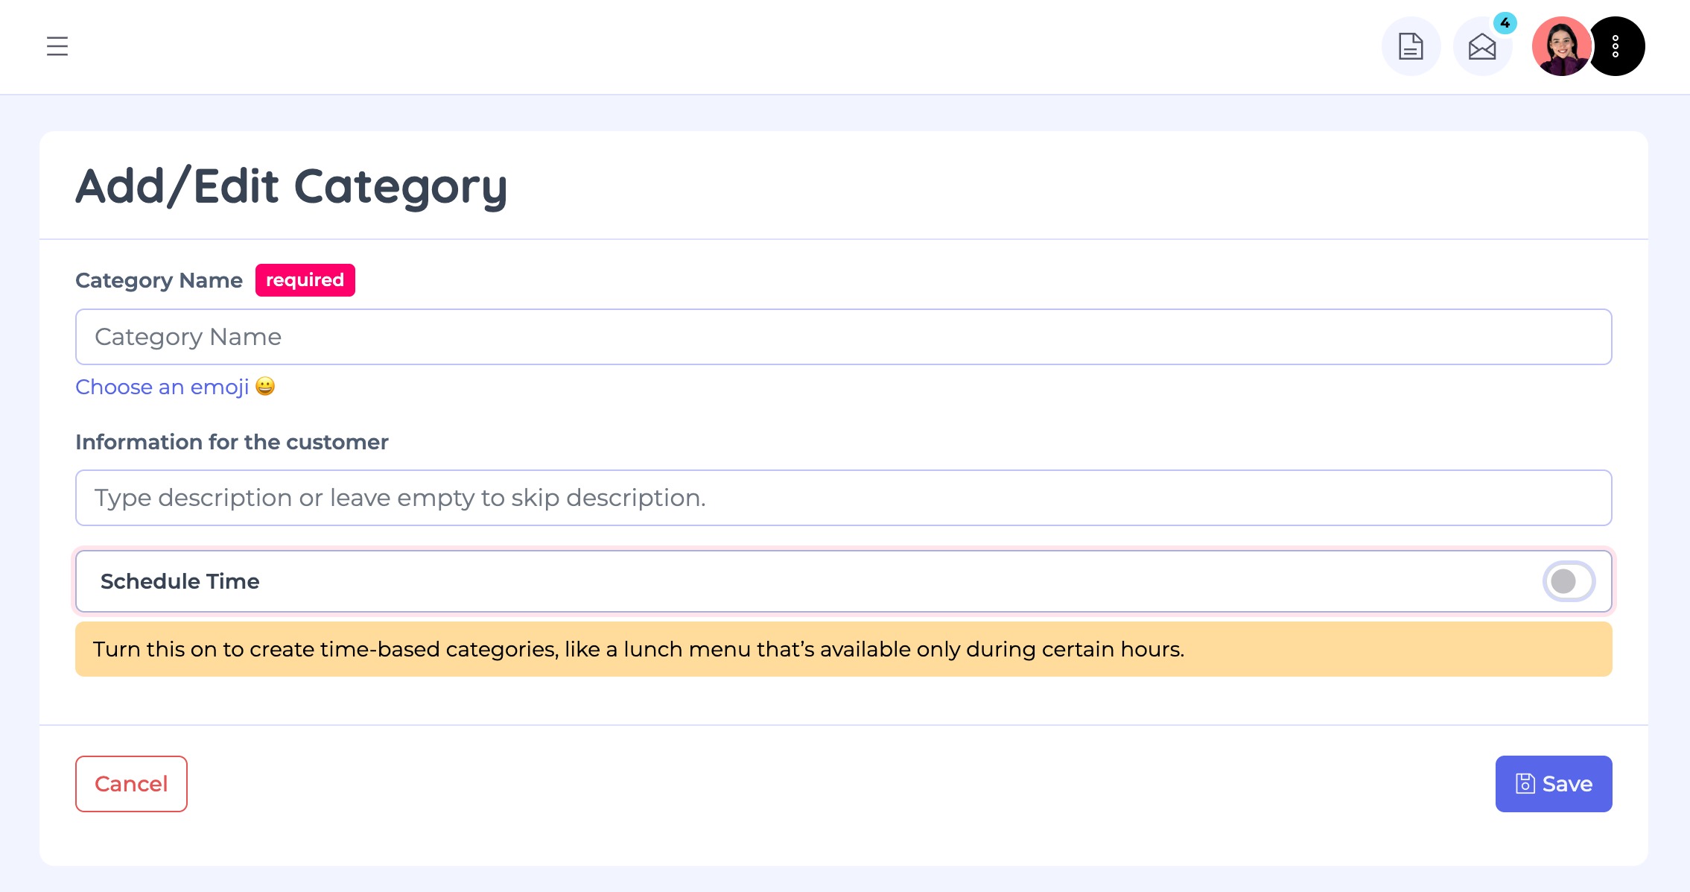Click the Schedule Time label text
The image size is (1690, 892).
tap(180, 581)
